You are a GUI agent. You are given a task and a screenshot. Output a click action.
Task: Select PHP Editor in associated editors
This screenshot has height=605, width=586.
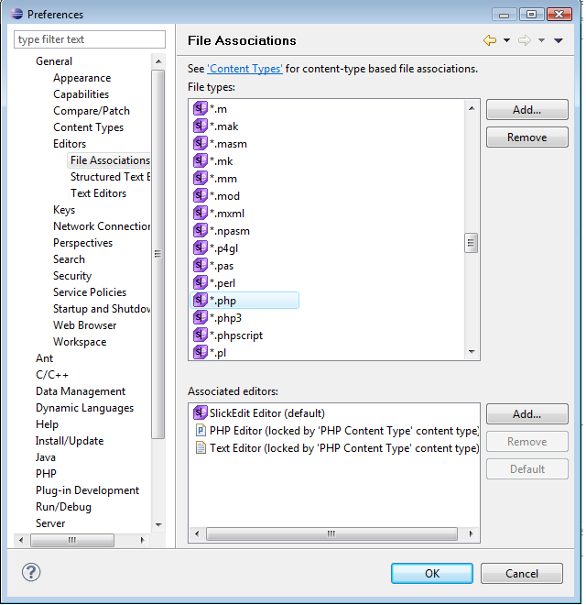click(x=344, y=431)
